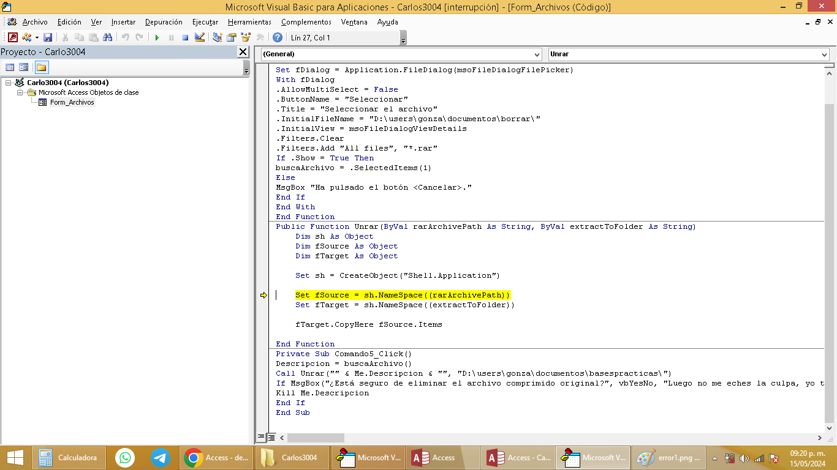The width and height of the screenshot is (837, 470).
Task: Select Form_Archivos in the project tree
Action: [x=72, y=102]
